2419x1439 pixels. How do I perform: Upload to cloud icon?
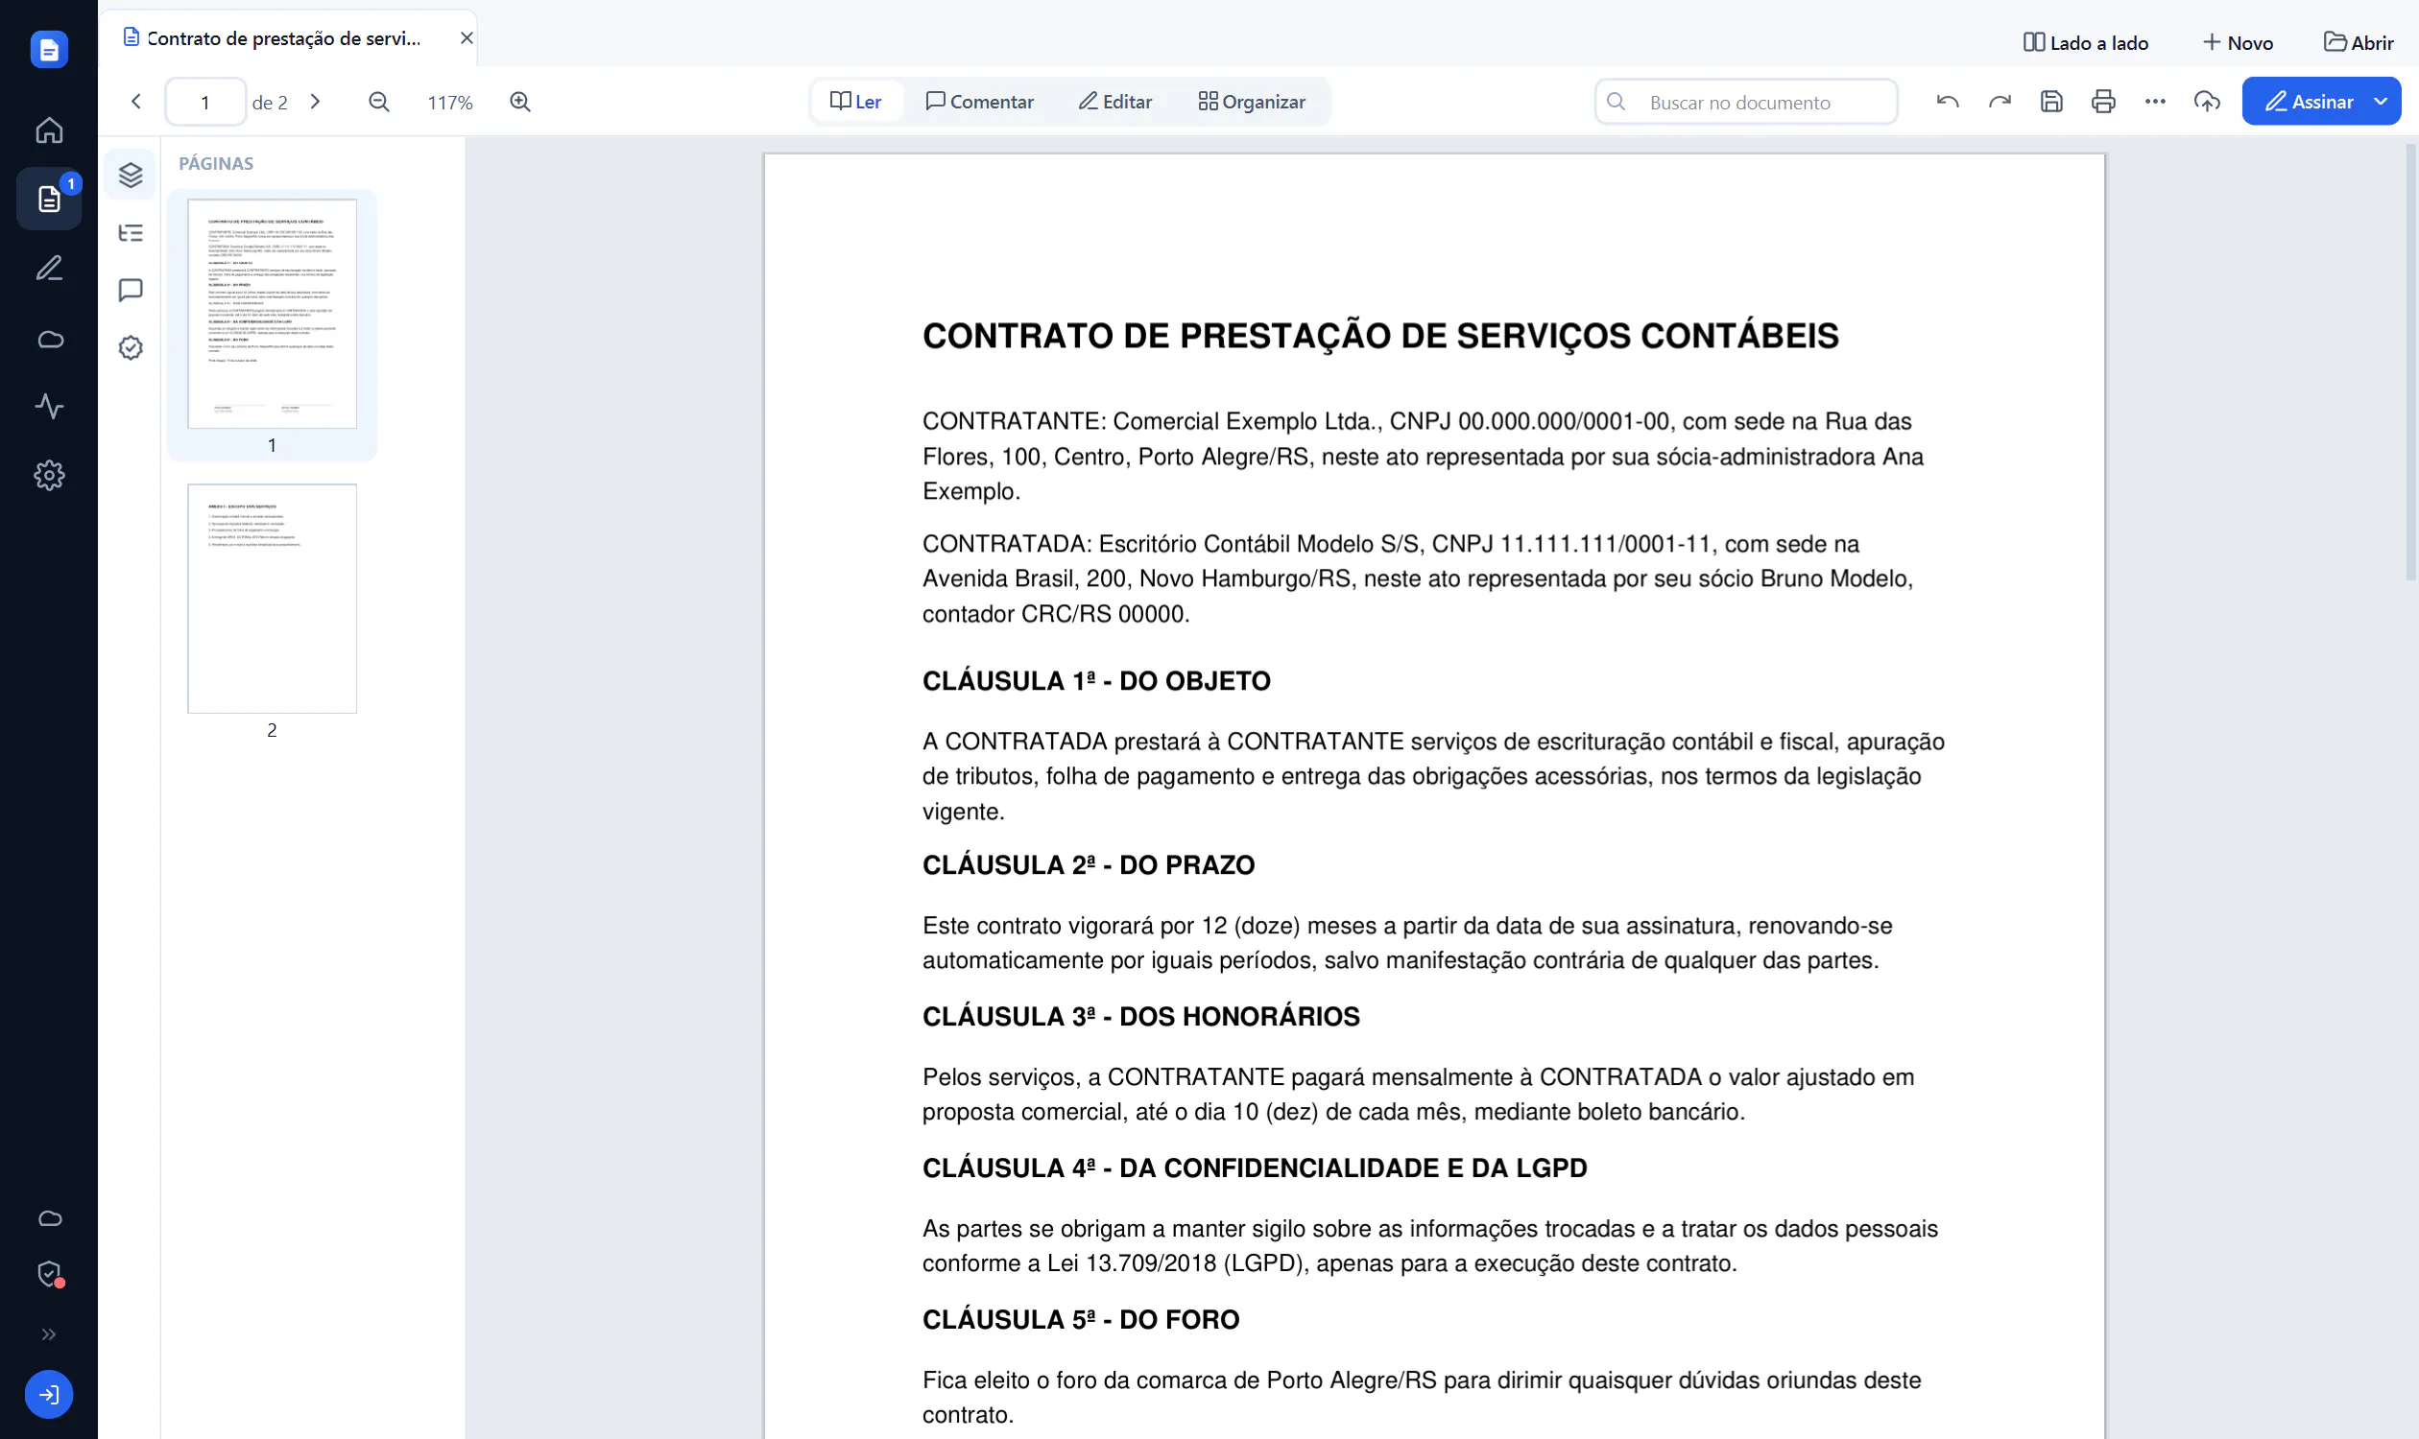(x=2208, y=102)
